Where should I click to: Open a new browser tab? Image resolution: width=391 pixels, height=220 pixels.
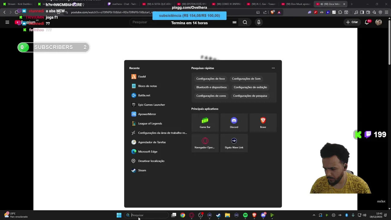click(x=352, y=4)
